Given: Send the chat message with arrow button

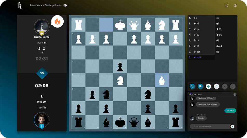Looking at the screenshot, I should (232, 127).
